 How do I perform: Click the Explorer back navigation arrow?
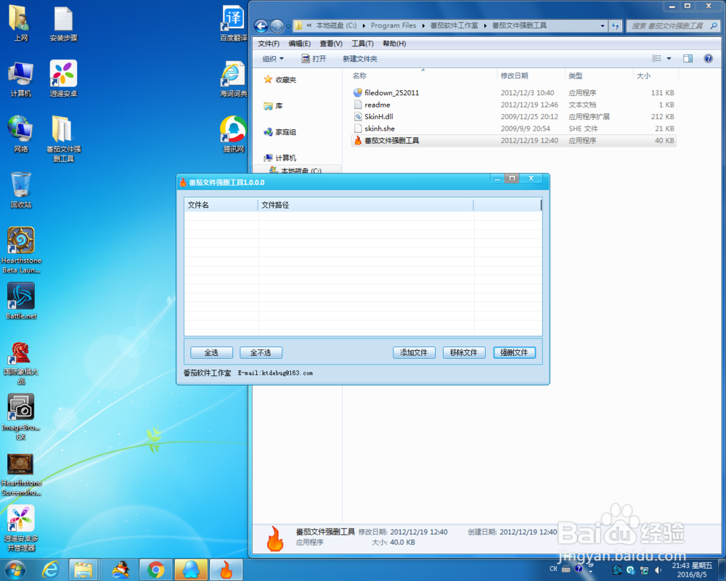(x=261, y=26)
